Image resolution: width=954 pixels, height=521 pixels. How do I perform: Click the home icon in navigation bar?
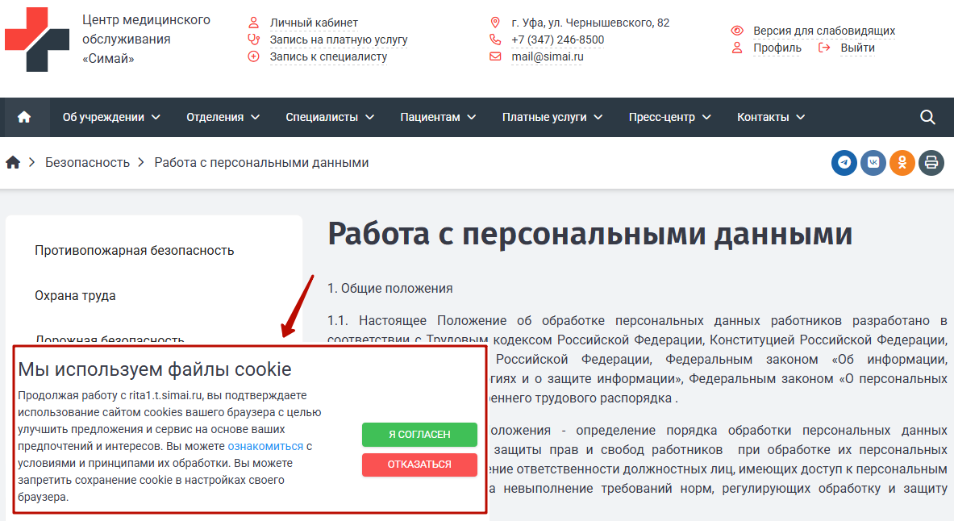pos(24,117)
